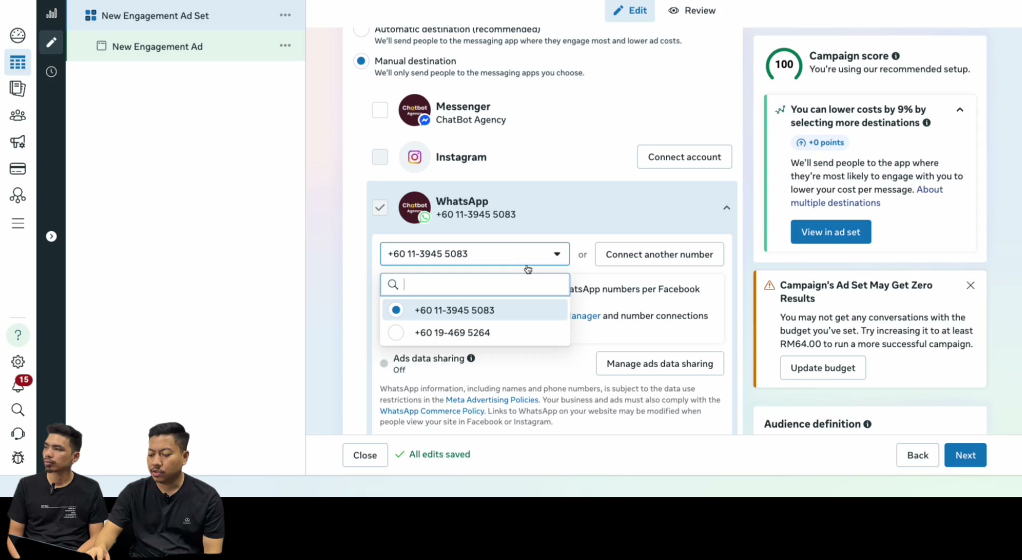
Task: Open notifications bell with 15 badge
Action: coord(18,384)
